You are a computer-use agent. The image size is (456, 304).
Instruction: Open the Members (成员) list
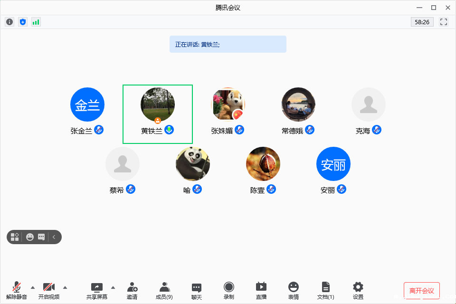[x=164, y=290]
